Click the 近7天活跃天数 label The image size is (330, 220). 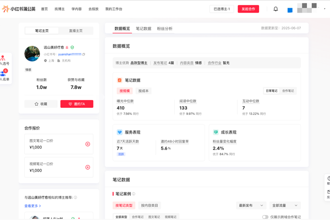[128, 141]
